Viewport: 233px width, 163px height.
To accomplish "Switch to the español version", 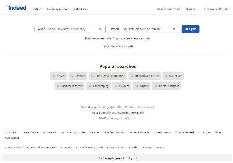I will (139, 113).
